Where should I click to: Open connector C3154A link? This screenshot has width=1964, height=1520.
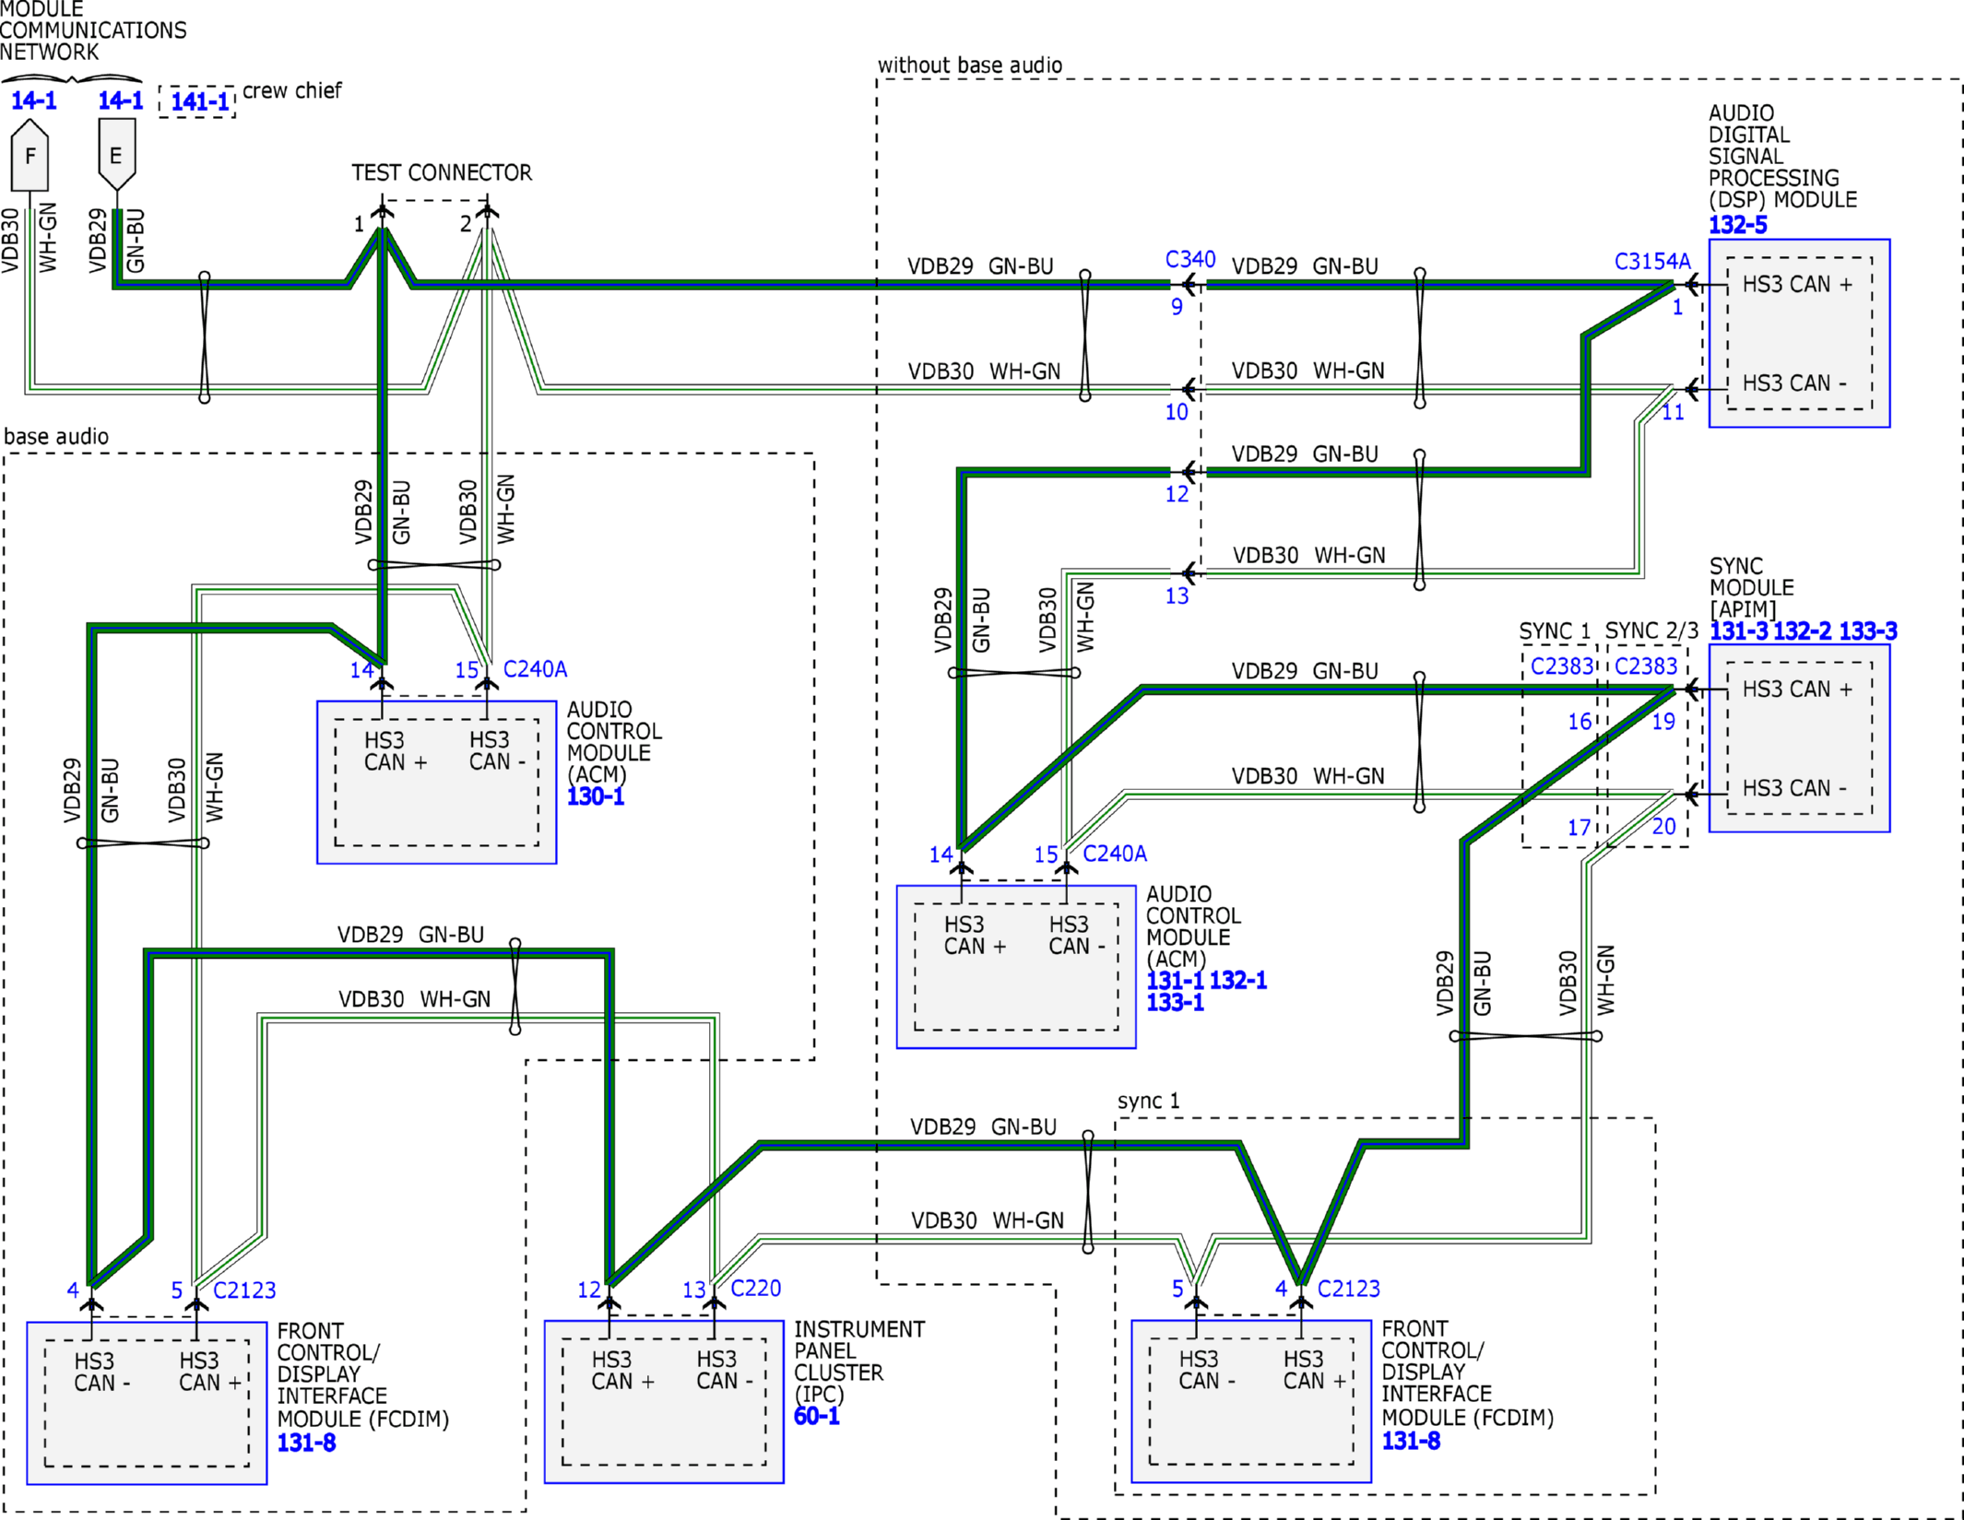point(1651,262)
